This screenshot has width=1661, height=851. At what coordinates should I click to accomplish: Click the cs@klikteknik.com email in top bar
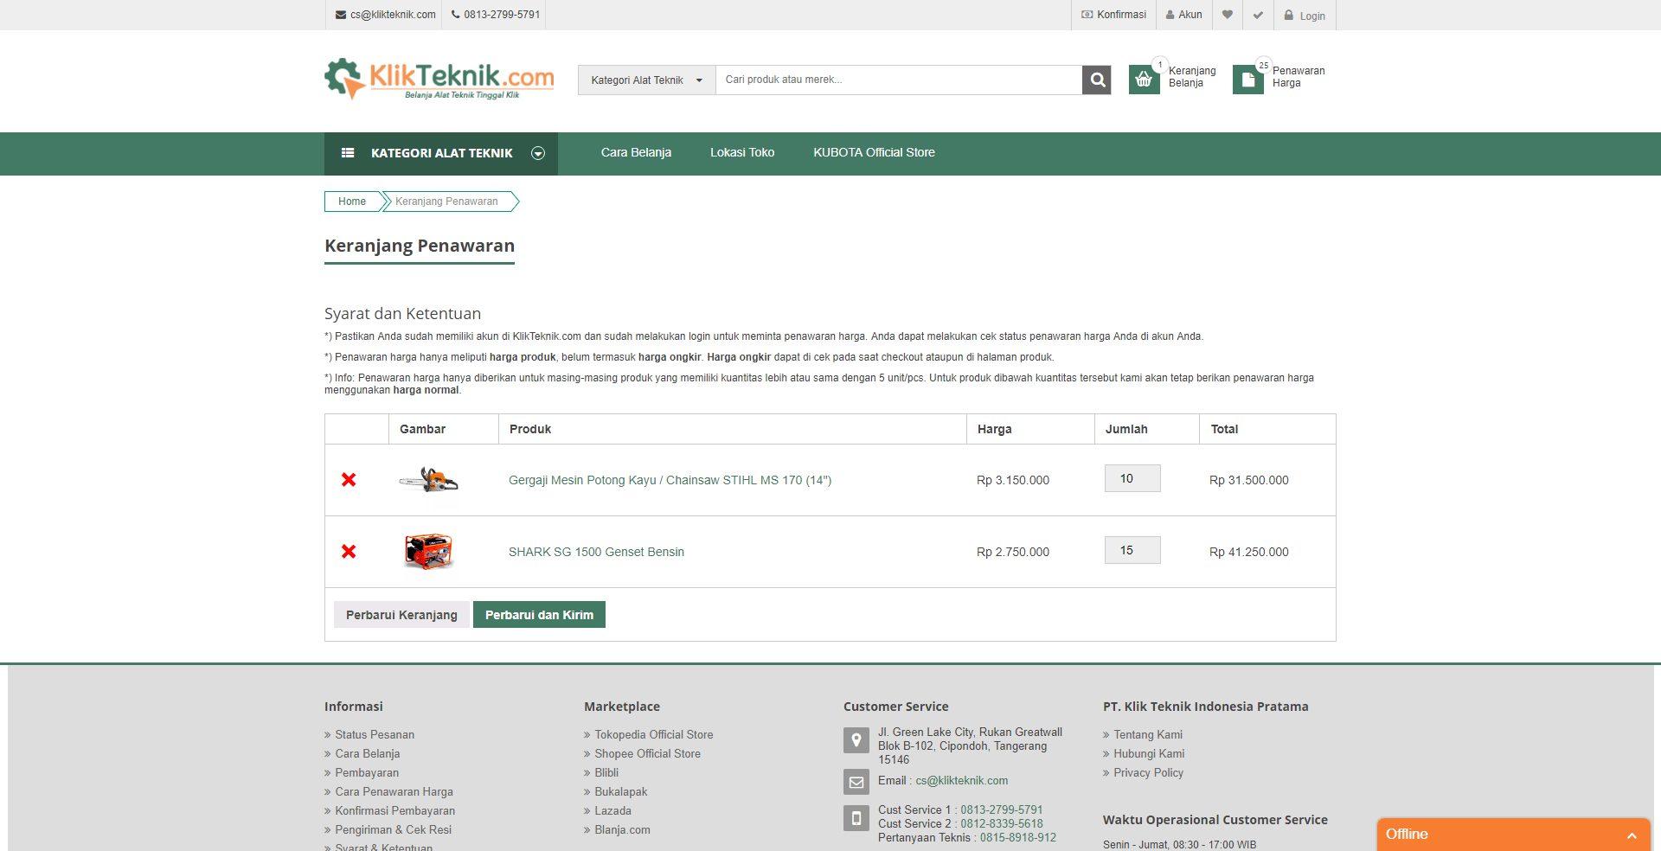pyautogui.click(x=385, y=15)
